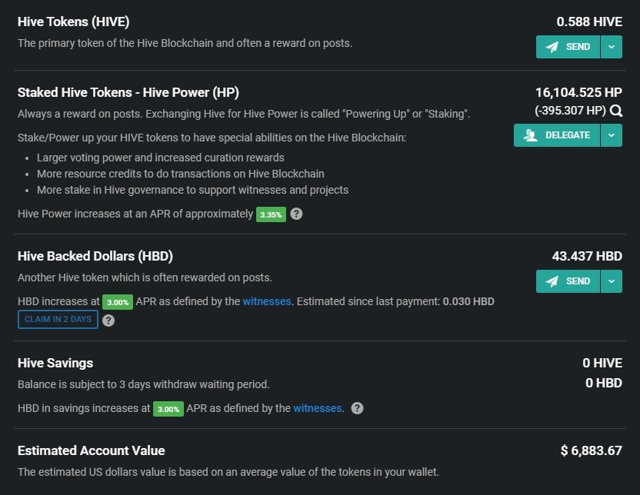Click the 3.00% badge in Hive Savings
Viewport: 640px width, 495px height.
(x=168, y=409)
